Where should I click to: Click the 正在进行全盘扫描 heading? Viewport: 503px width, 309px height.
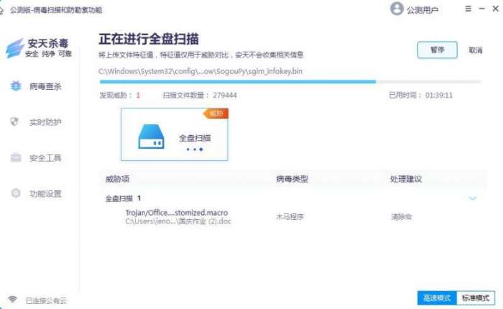[149, 39]
